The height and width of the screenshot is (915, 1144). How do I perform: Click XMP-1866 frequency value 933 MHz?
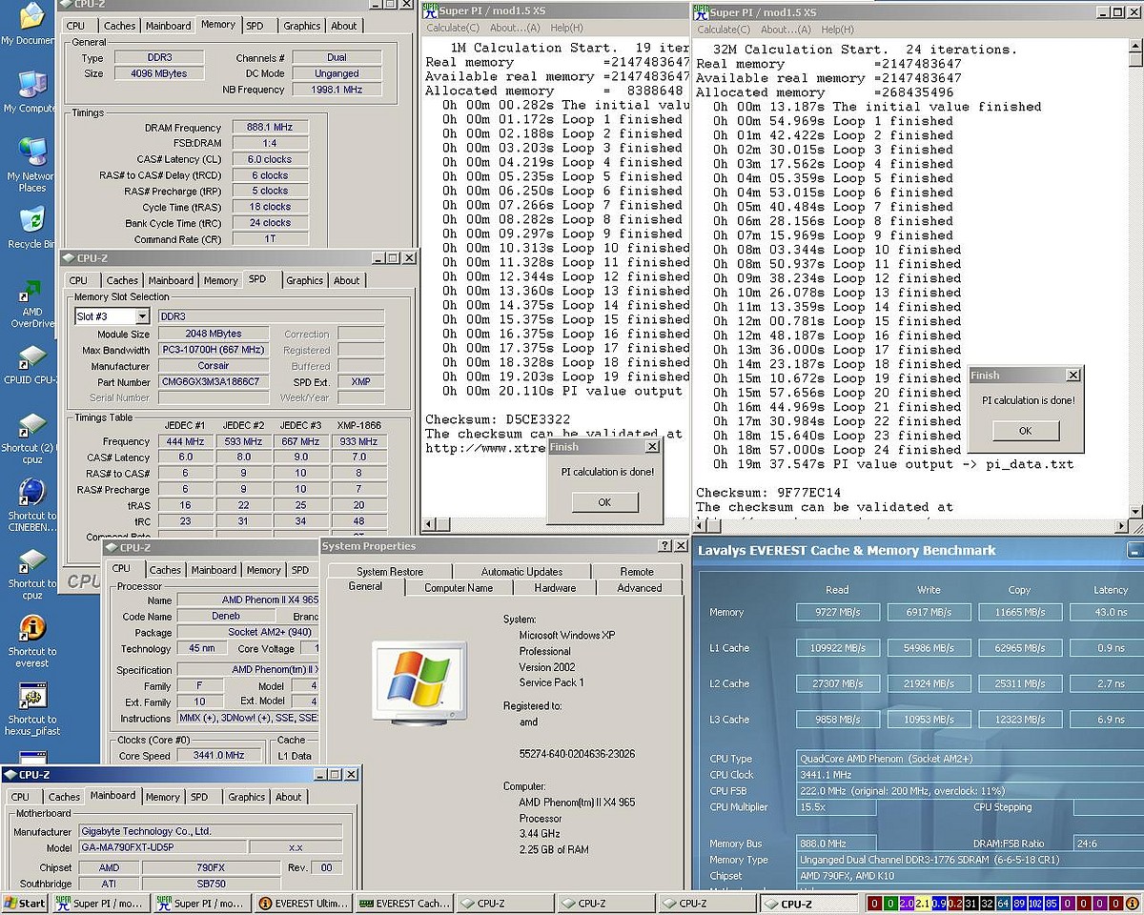tap(357, 441)
